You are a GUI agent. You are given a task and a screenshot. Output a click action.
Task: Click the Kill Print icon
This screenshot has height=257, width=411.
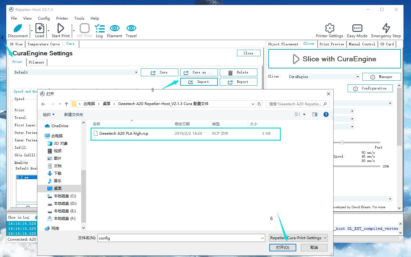(85, 28)
